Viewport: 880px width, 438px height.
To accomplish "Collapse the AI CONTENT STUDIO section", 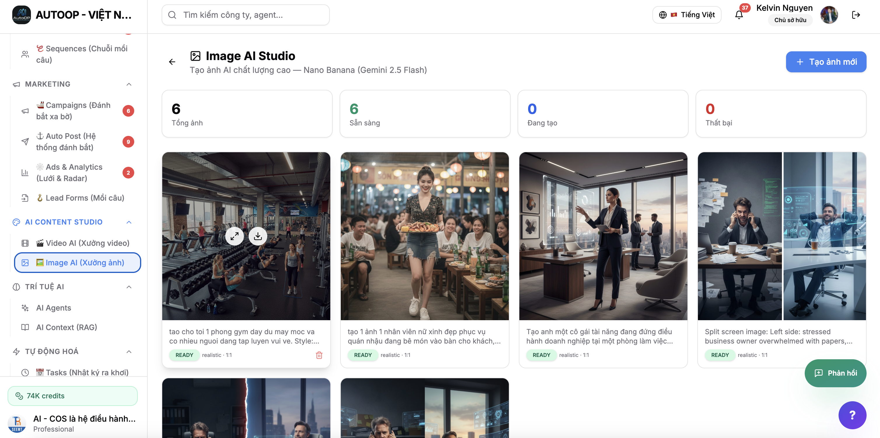I will [129, 222].
